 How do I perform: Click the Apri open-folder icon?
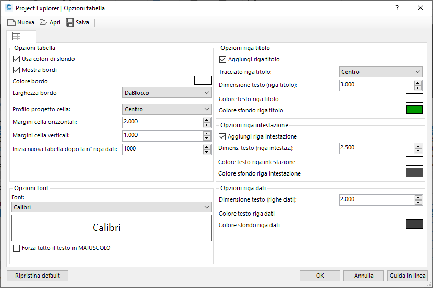tap(44, 22)
